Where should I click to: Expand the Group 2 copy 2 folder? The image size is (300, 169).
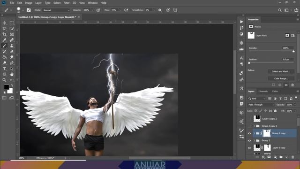point(254,126)
